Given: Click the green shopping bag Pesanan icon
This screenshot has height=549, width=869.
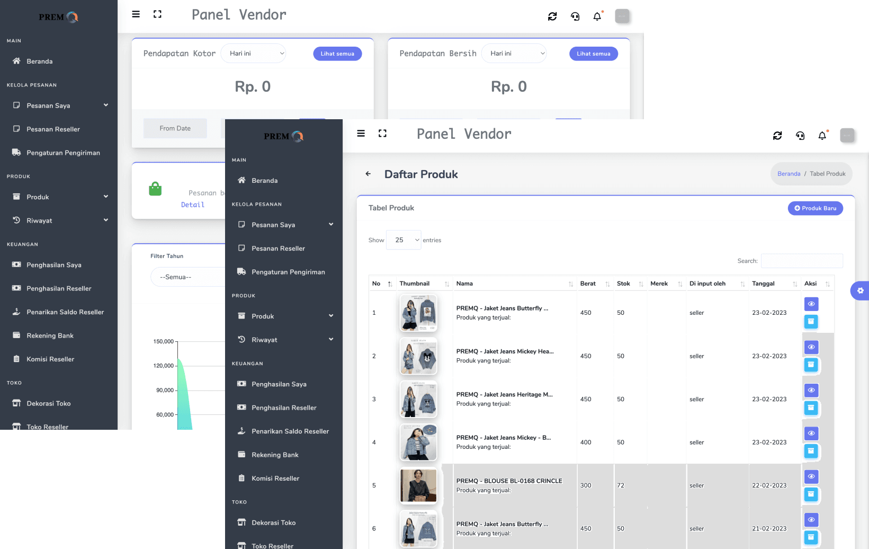Looking at the screenshot, I should pyautogui.click(x=155, y=189).
